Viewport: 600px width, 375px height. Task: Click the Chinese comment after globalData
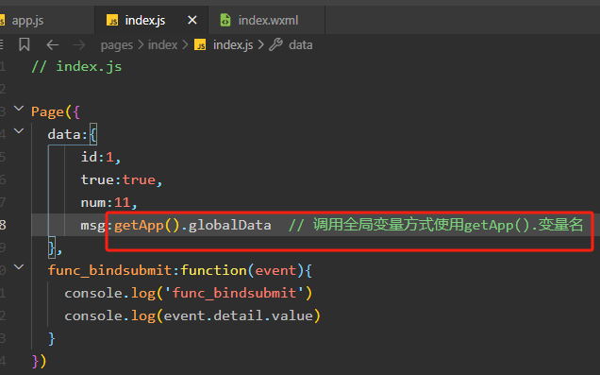coord(436,225)
